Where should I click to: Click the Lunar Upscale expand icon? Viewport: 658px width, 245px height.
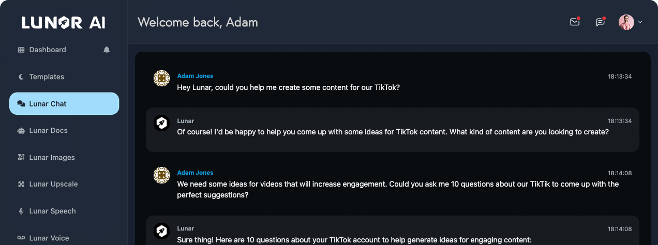pyautogui.click(x=21, y=185)
